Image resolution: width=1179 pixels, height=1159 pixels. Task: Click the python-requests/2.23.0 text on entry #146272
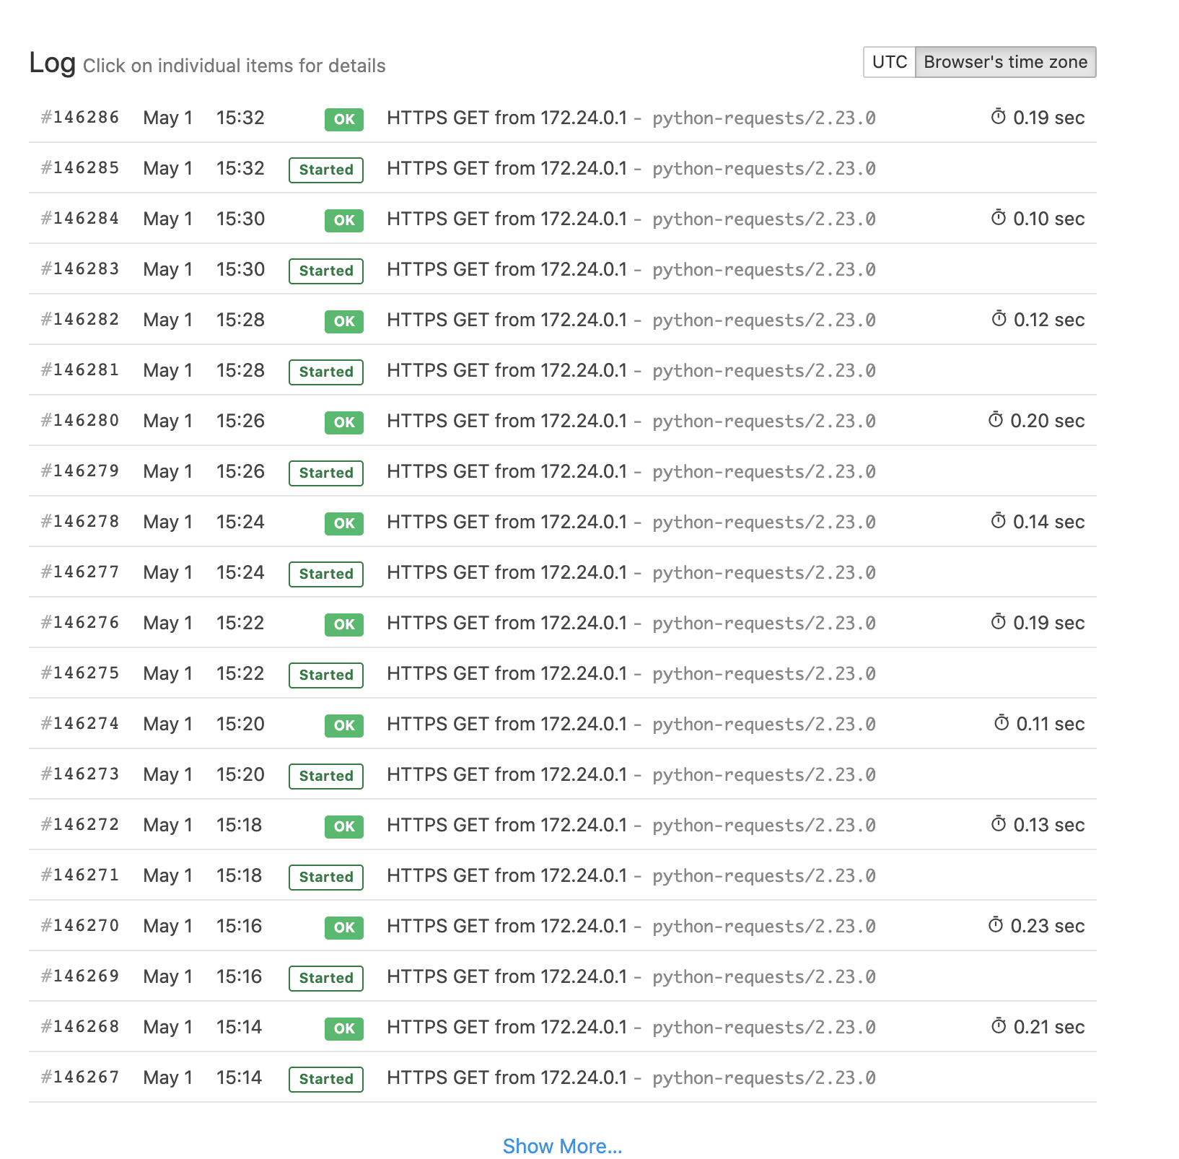tap(764, 825)
